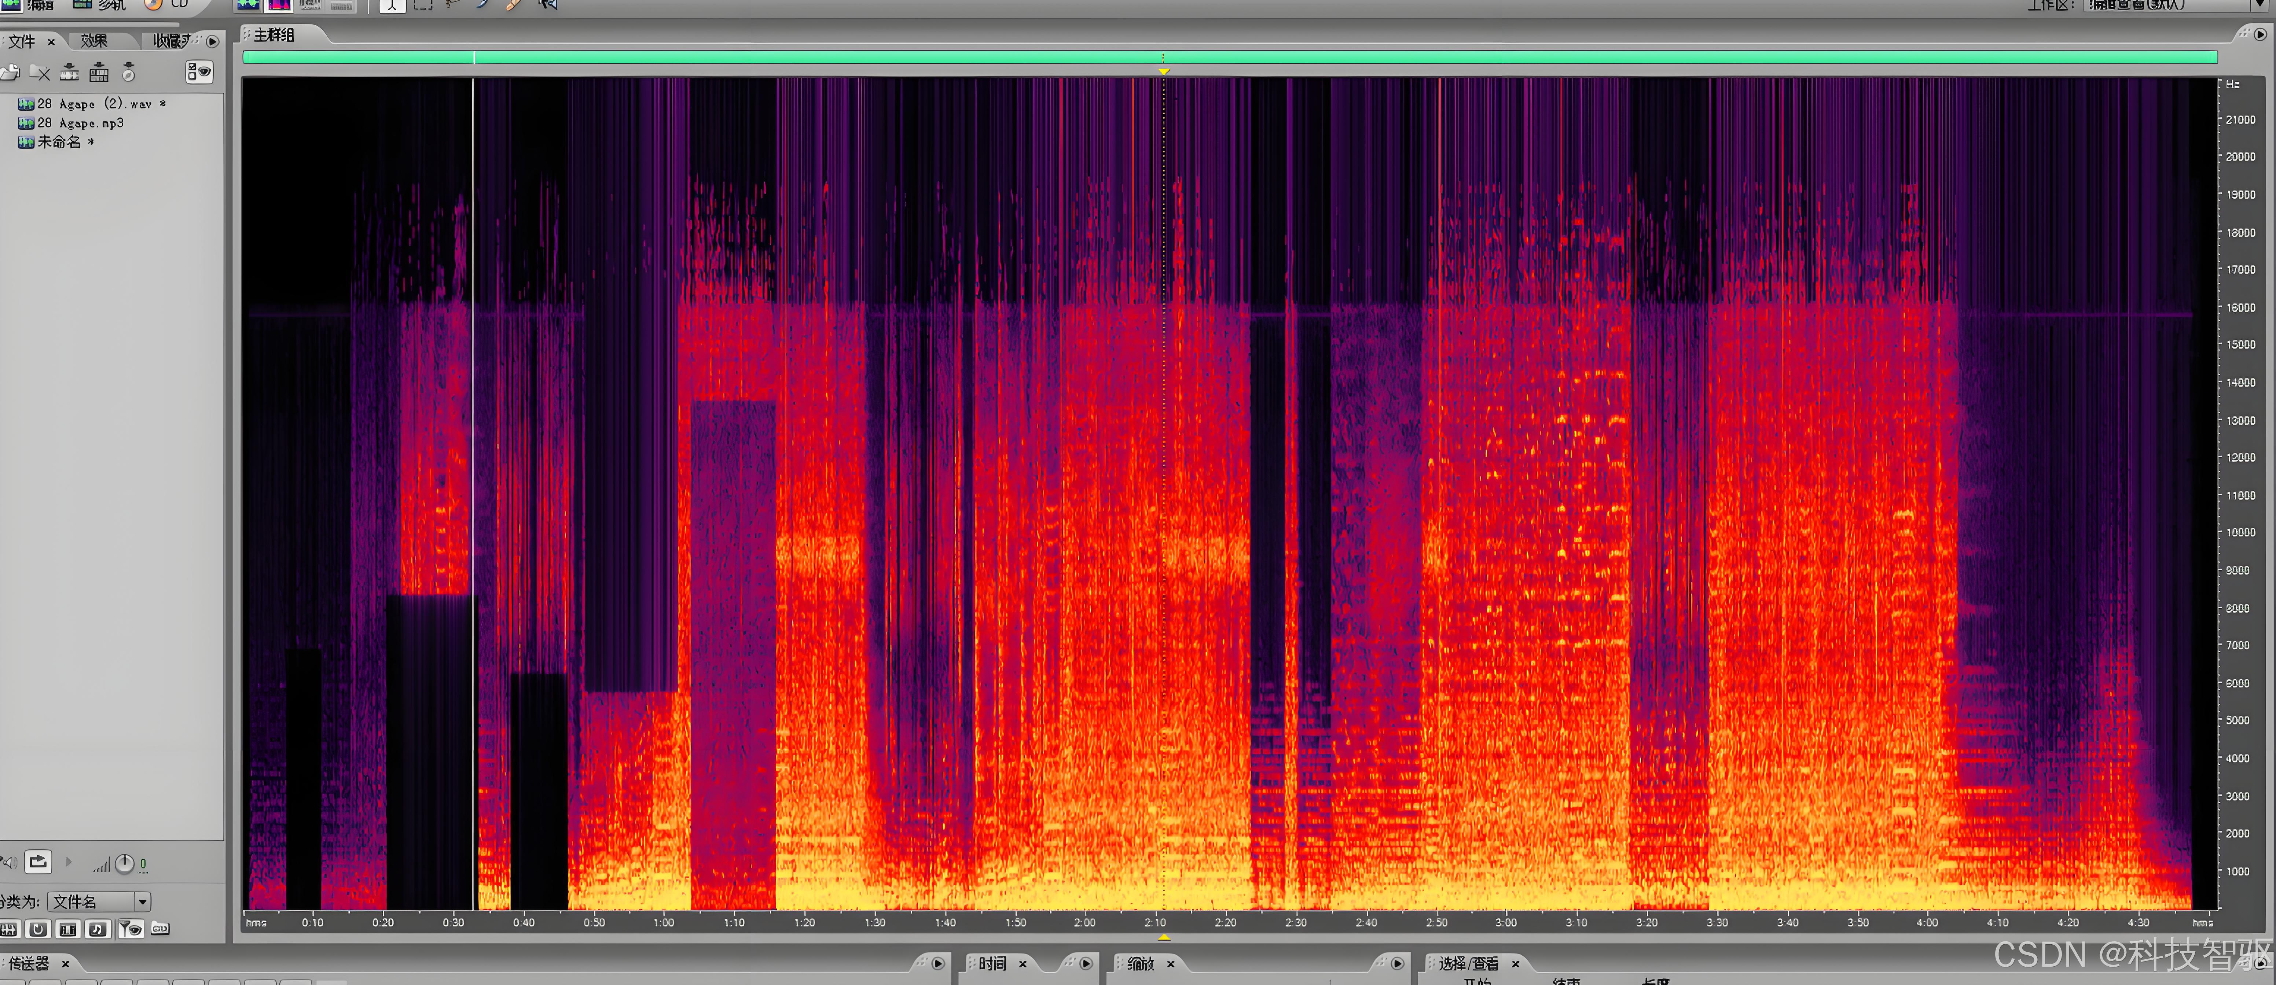Switch to the 收藏夹 tab
Screen dimensions: 2276x985
(x=172, y=41)
